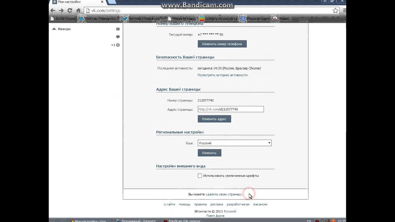Open the вакансии footer link
The image size is (395, 222).
[260, 204]
